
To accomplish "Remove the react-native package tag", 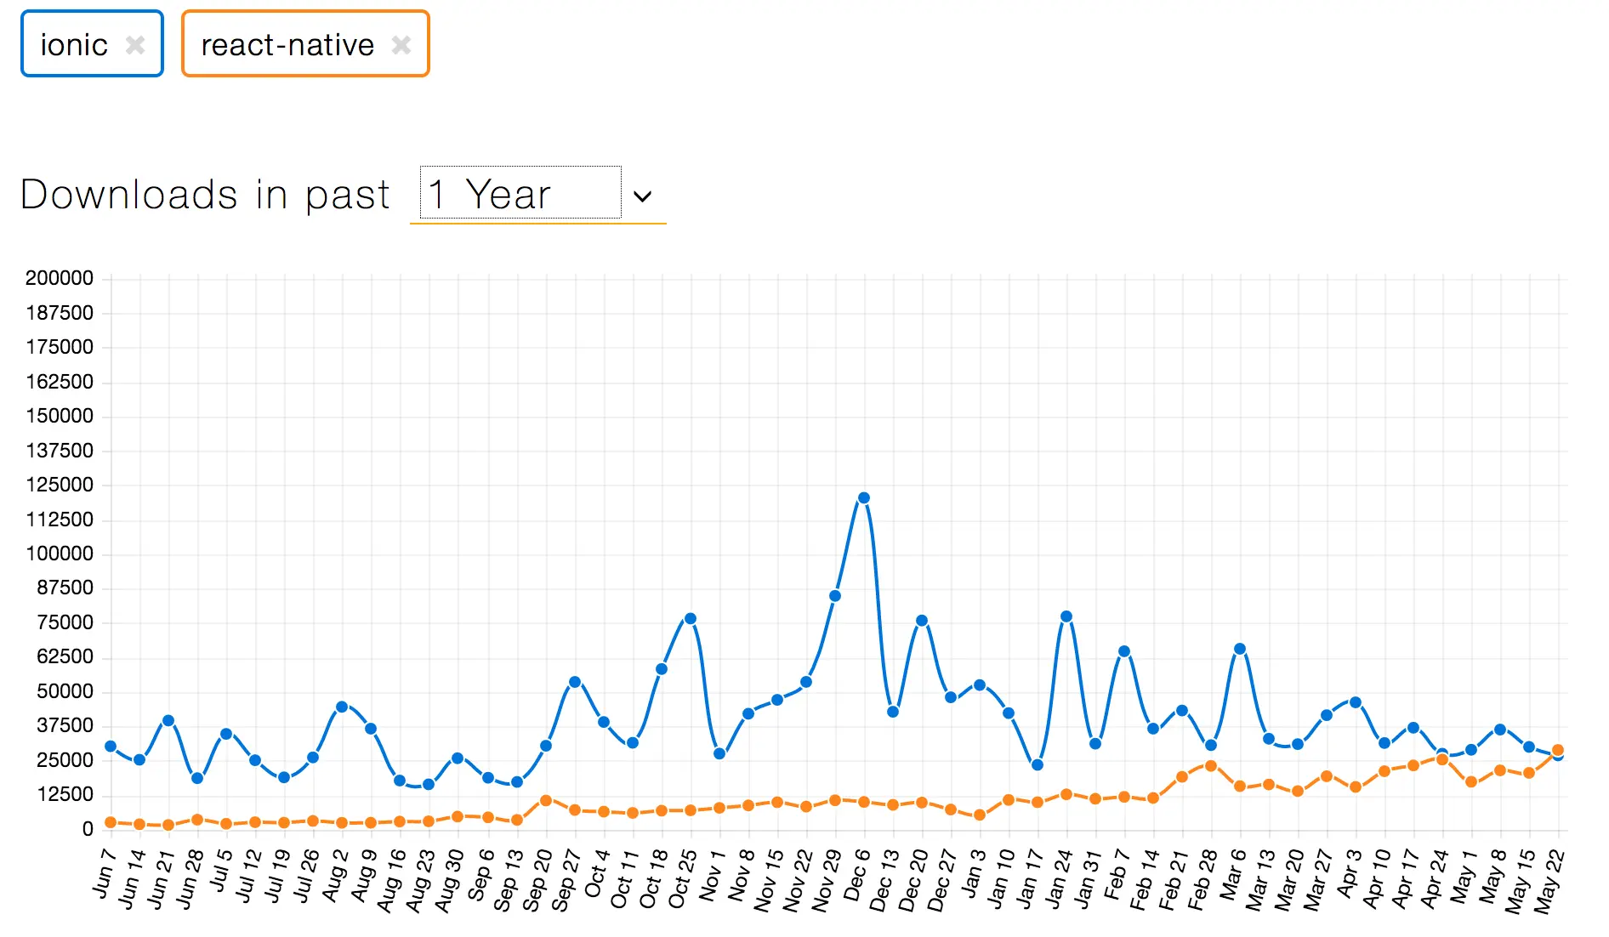I will point(401,45).
